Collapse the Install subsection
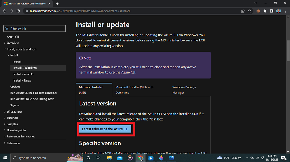Viewport: 290px width, 162px height. (x=13, y=55)
